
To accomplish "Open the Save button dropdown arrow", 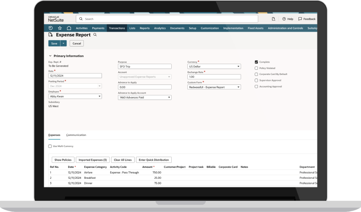I will pos(63,43).
